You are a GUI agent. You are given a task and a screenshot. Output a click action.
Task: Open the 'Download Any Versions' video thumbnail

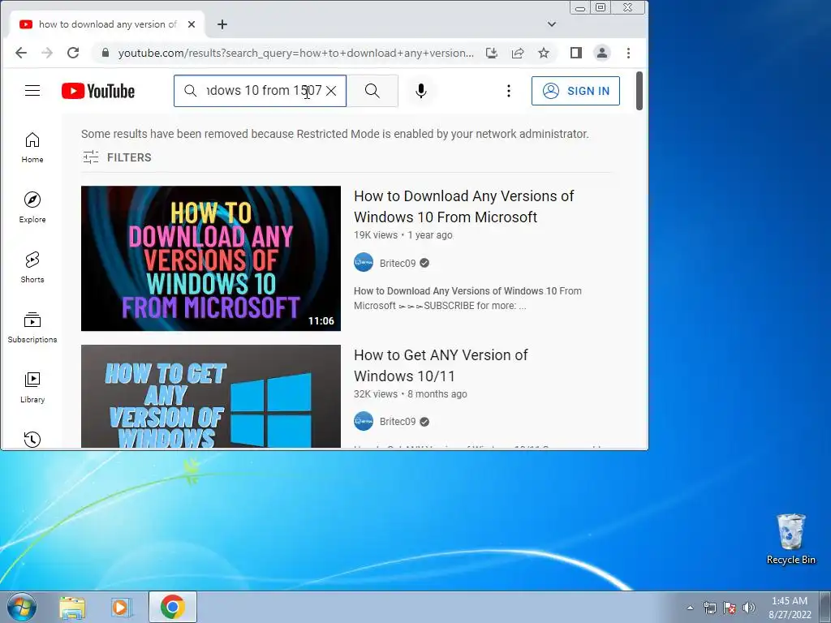211,259
